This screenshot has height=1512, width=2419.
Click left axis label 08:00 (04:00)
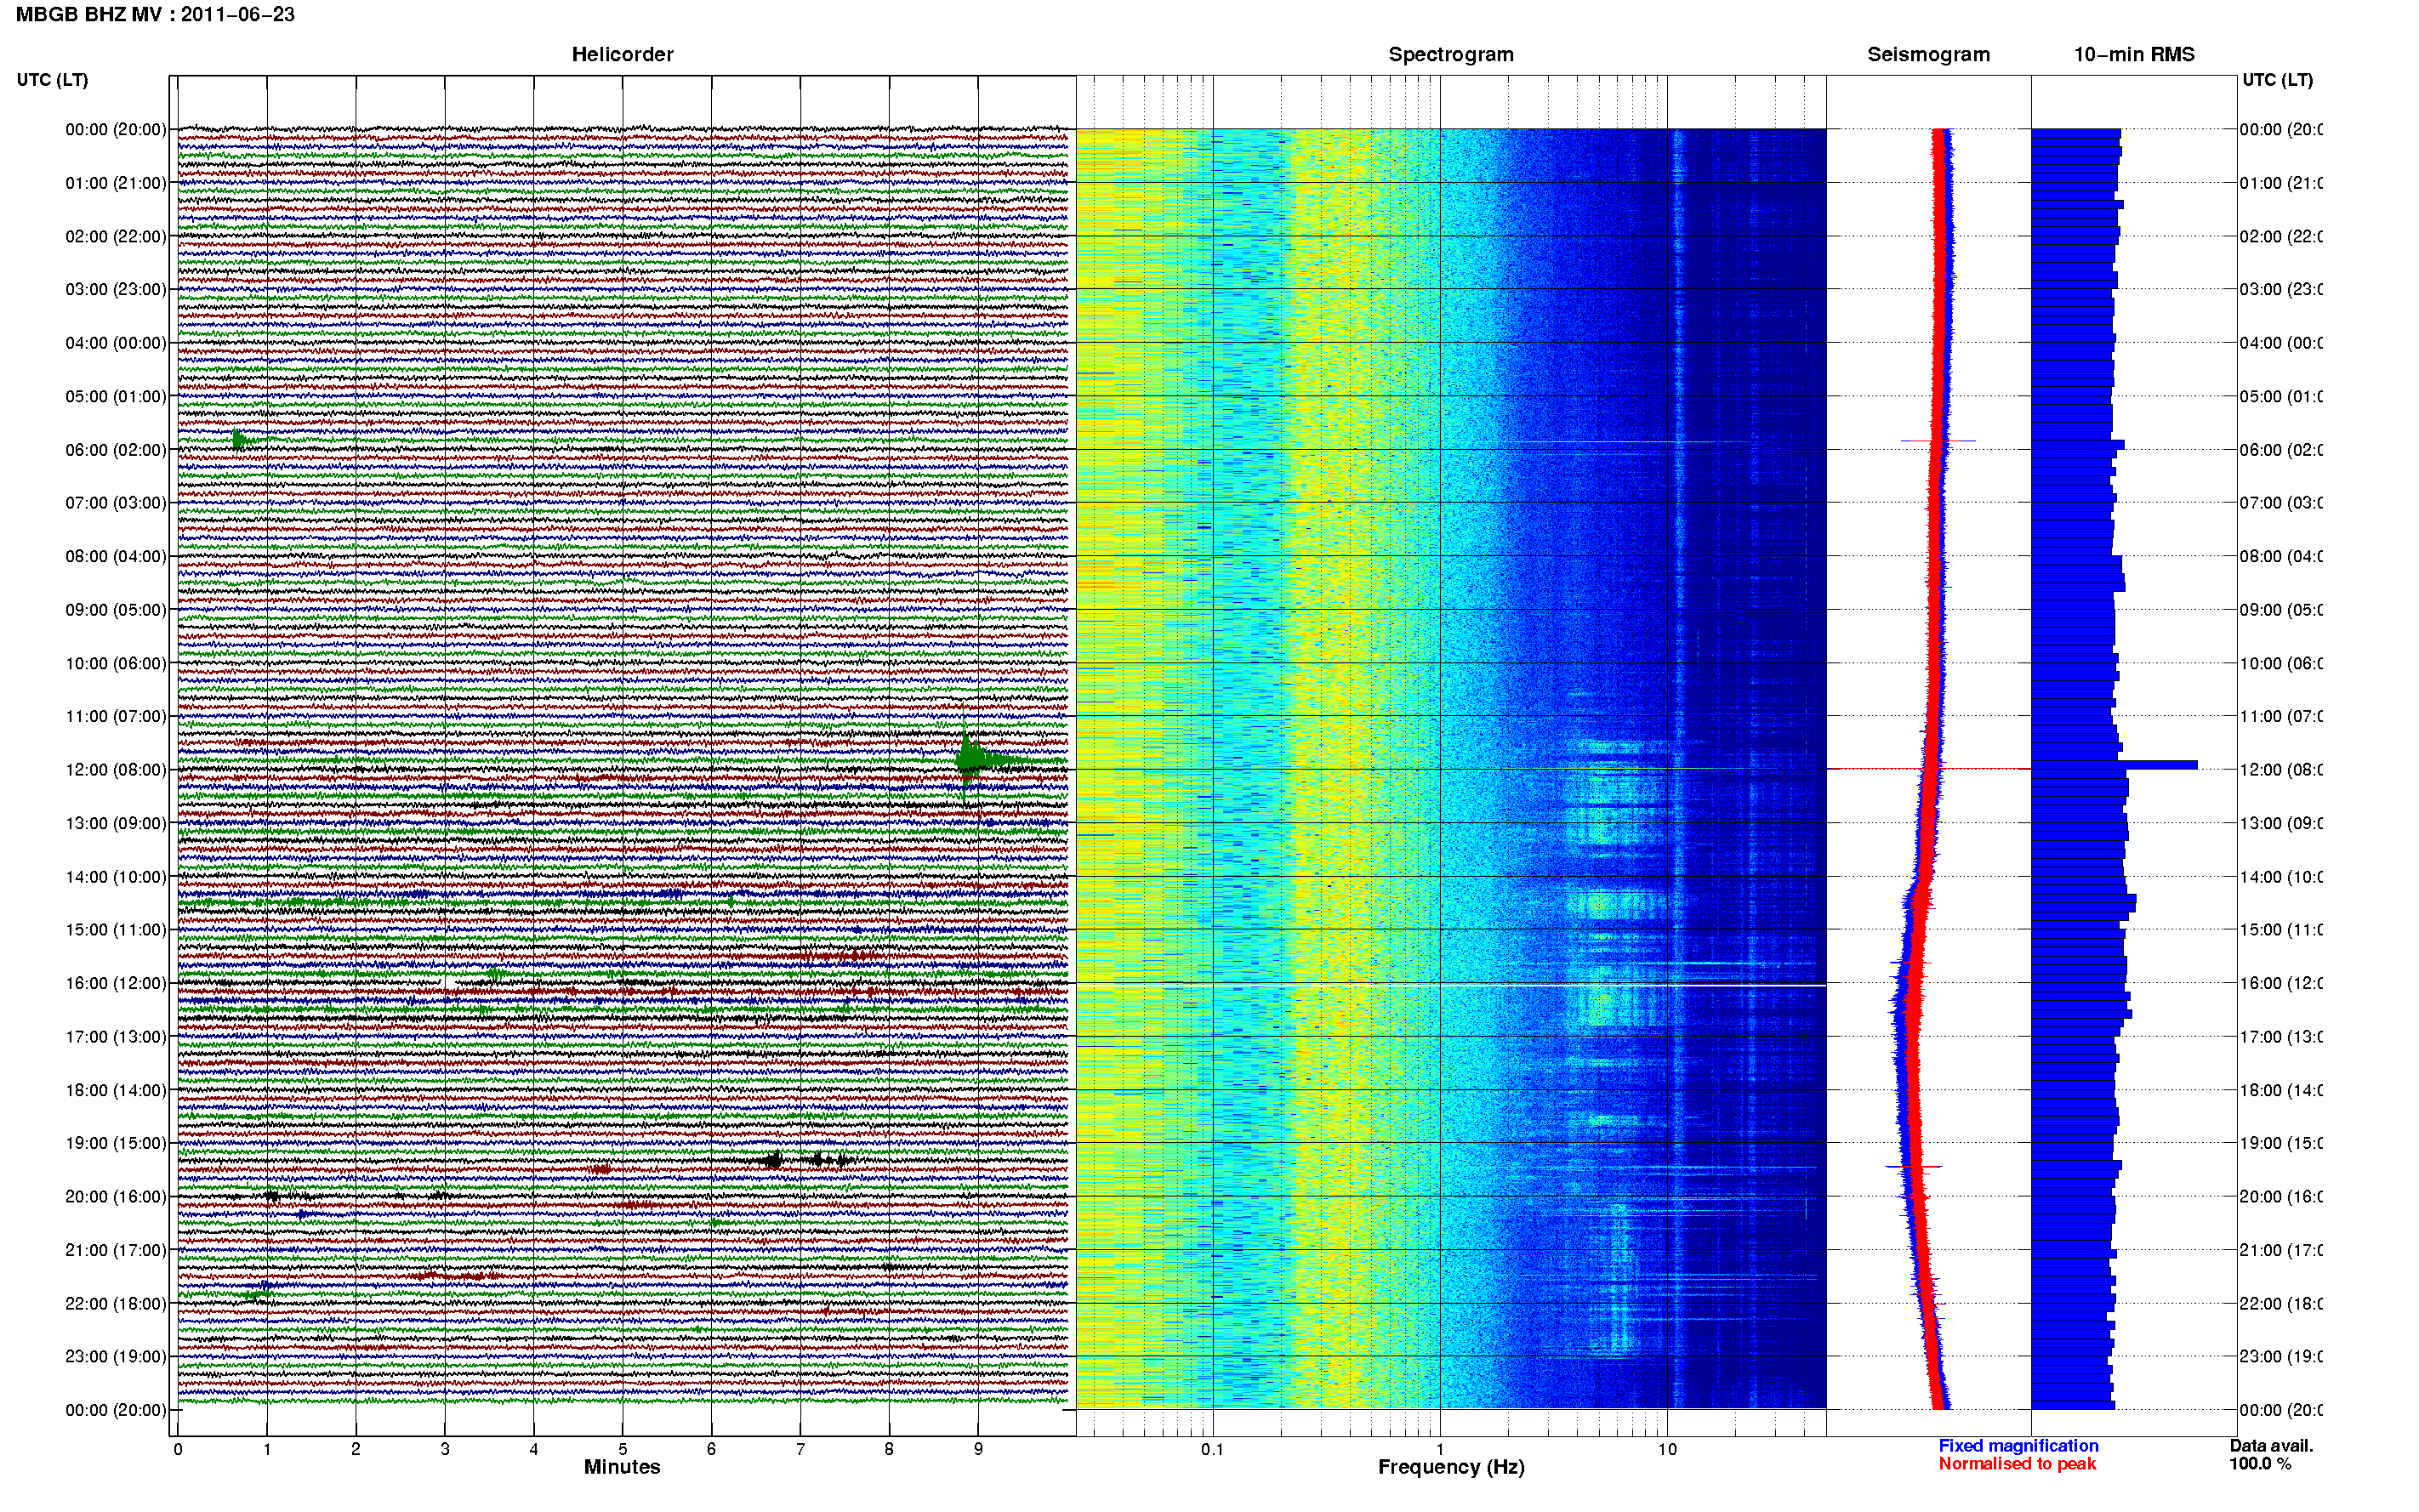[115, 556]
